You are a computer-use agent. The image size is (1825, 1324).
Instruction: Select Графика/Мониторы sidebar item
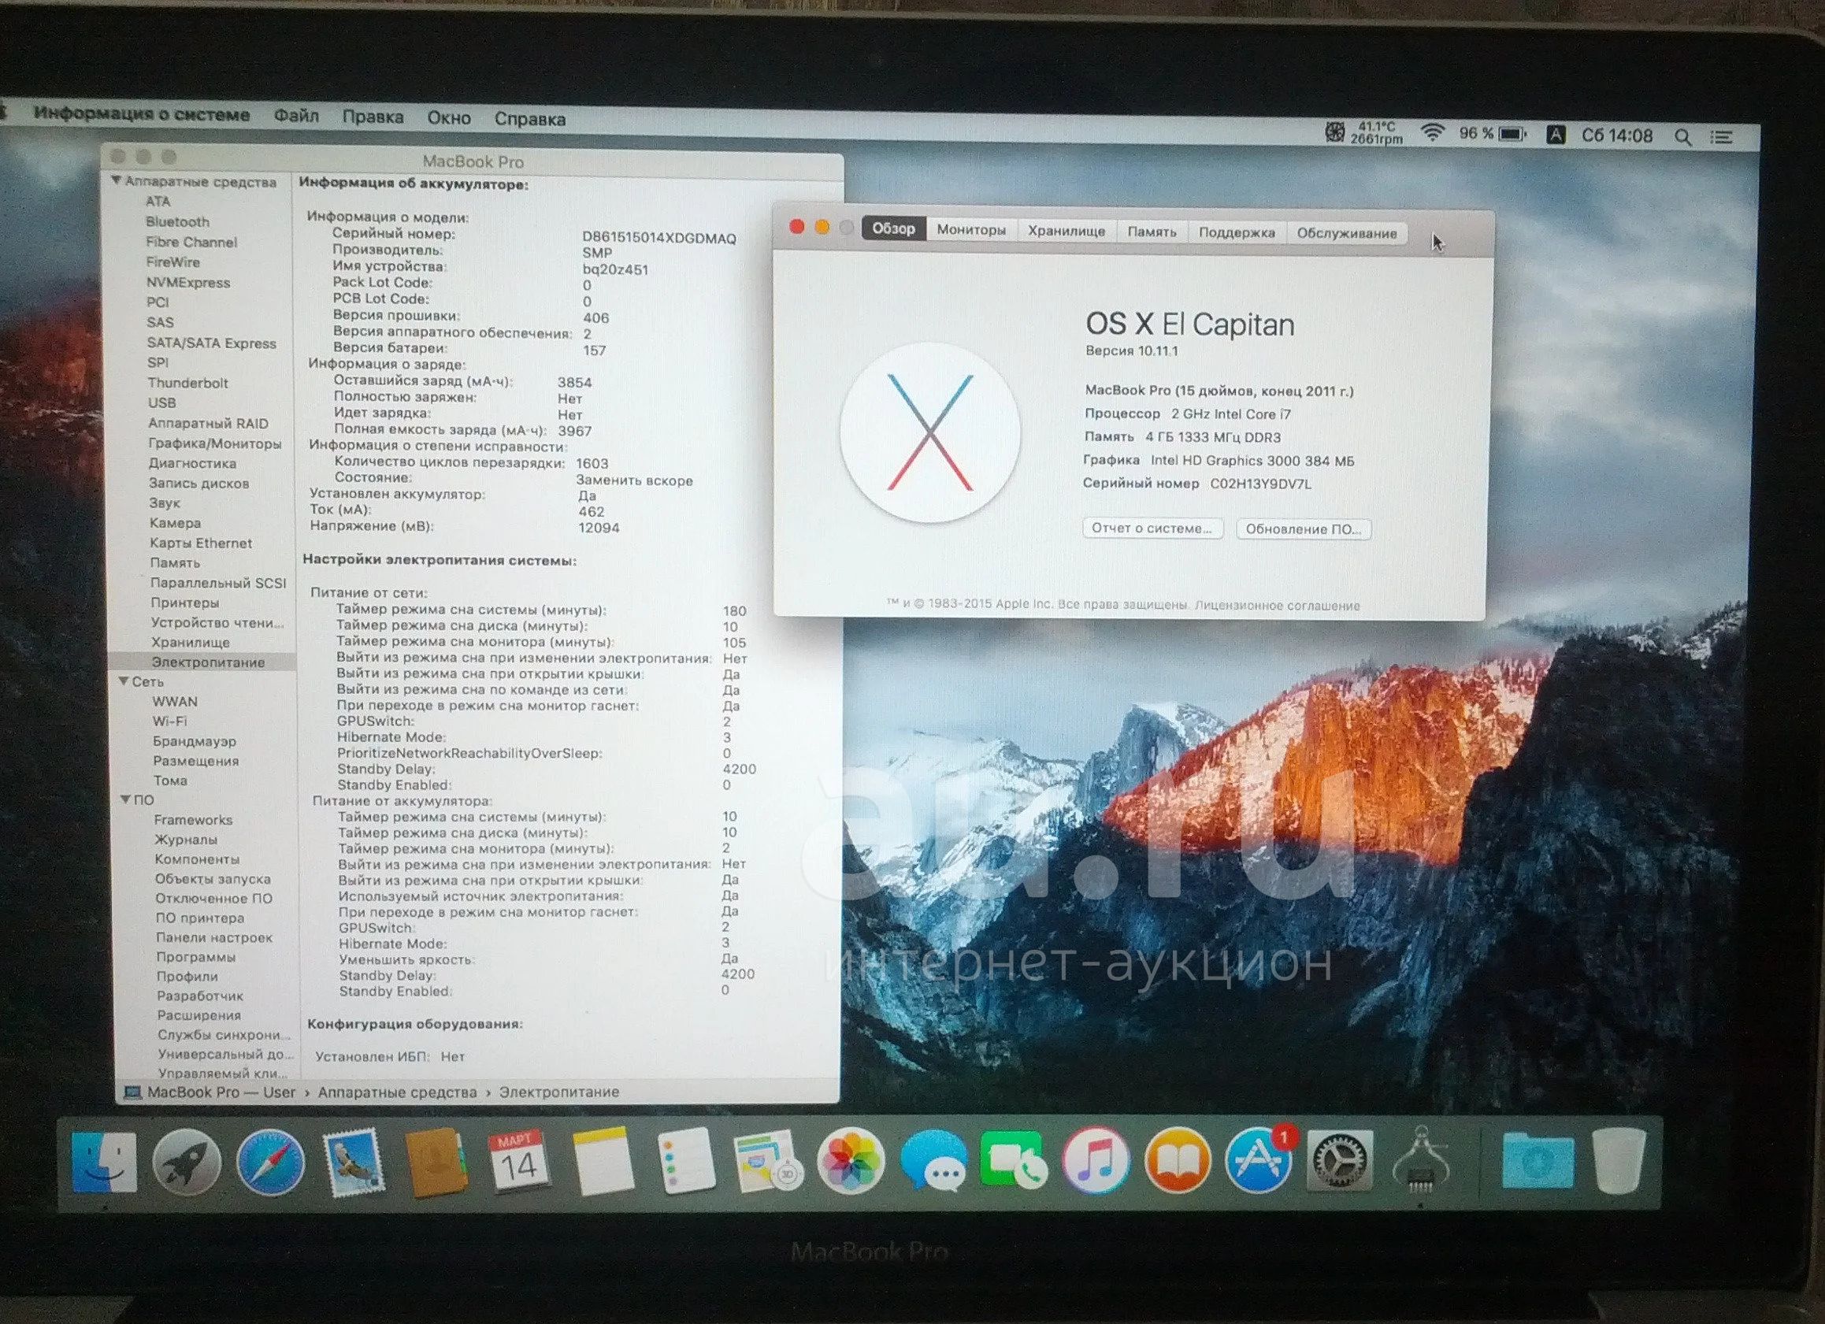click(x=214, y=443)
